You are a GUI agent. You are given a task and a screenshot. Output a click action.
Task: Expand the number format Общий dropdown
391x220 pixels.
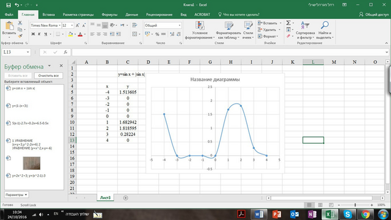coord(179,26)
